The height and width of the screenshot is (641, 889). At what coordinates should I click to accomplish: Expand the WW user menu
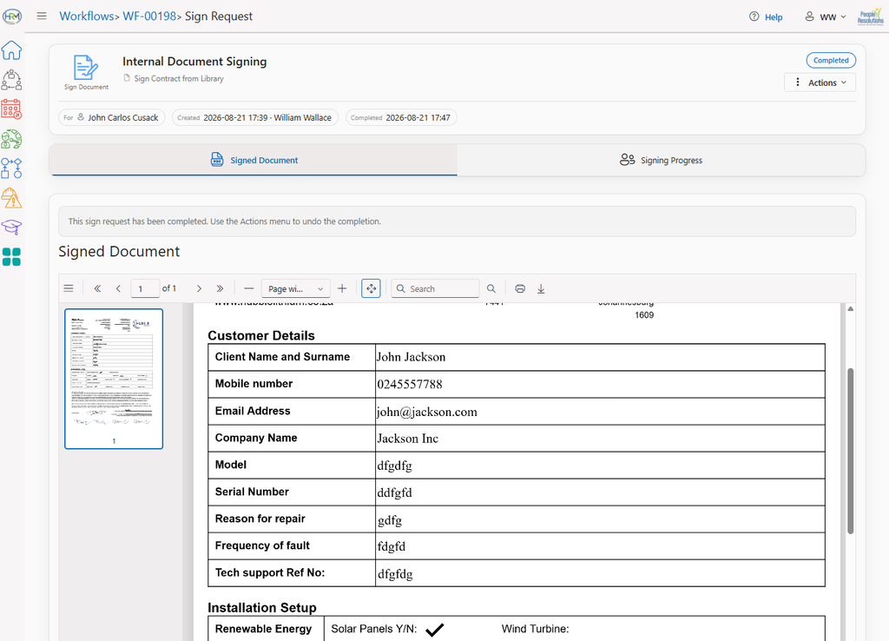point(826,17)
